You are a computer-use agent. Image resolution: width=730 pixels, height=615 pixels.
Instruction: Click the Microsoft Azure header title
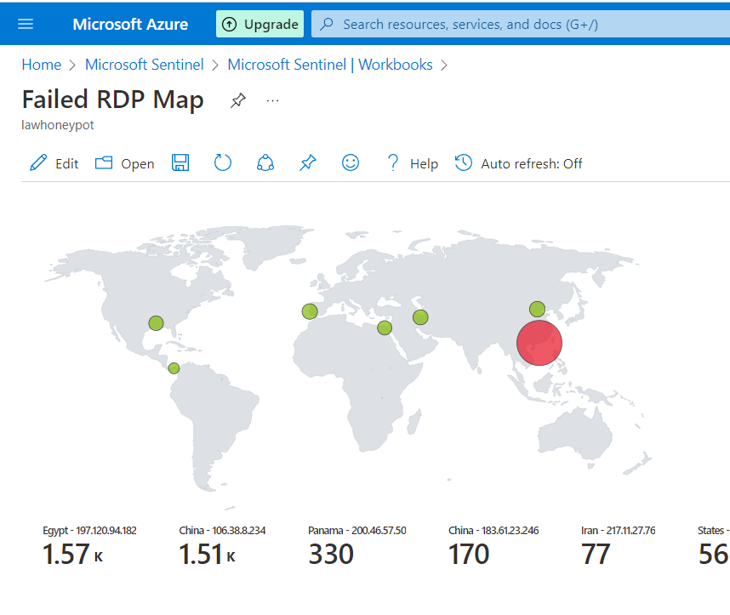(130, 24)
